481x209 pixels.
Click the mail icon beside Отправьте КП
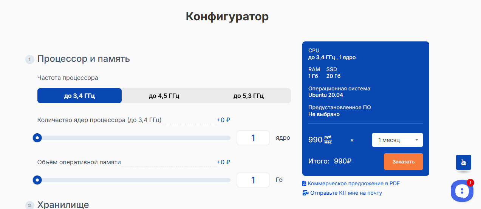pos(305,193)
